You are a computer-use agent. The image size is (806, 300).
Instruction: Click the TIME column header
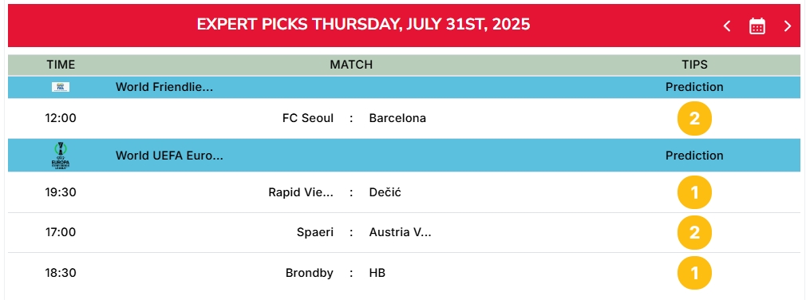coord(61,65)
